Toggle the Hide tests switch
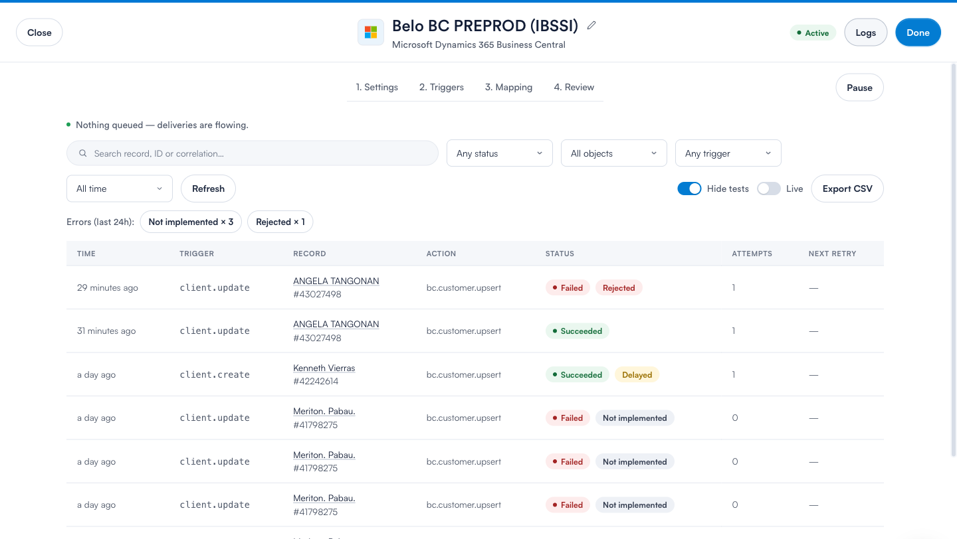This screenshot has height=539, width=957. [689, 189]
